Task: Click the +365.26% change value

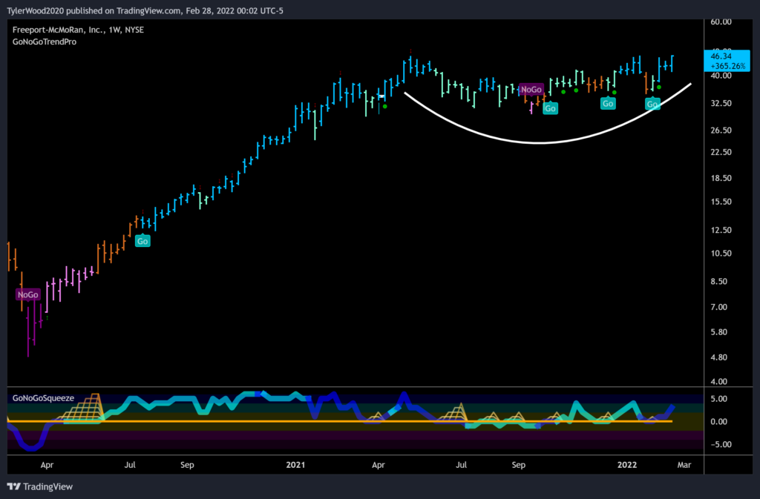Action: pyautogui.click(x=727, y=66)
